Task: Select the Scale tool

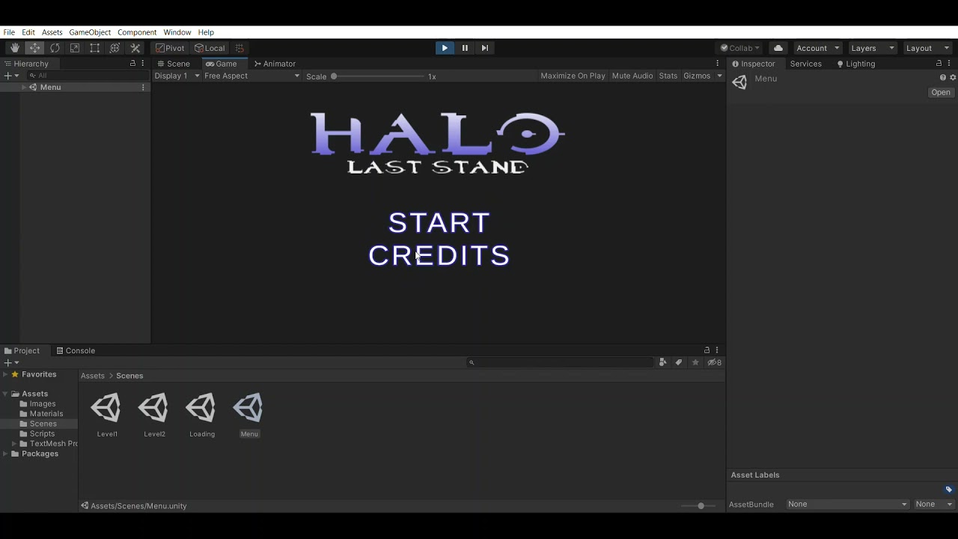Action: click(x=75, y=48)
